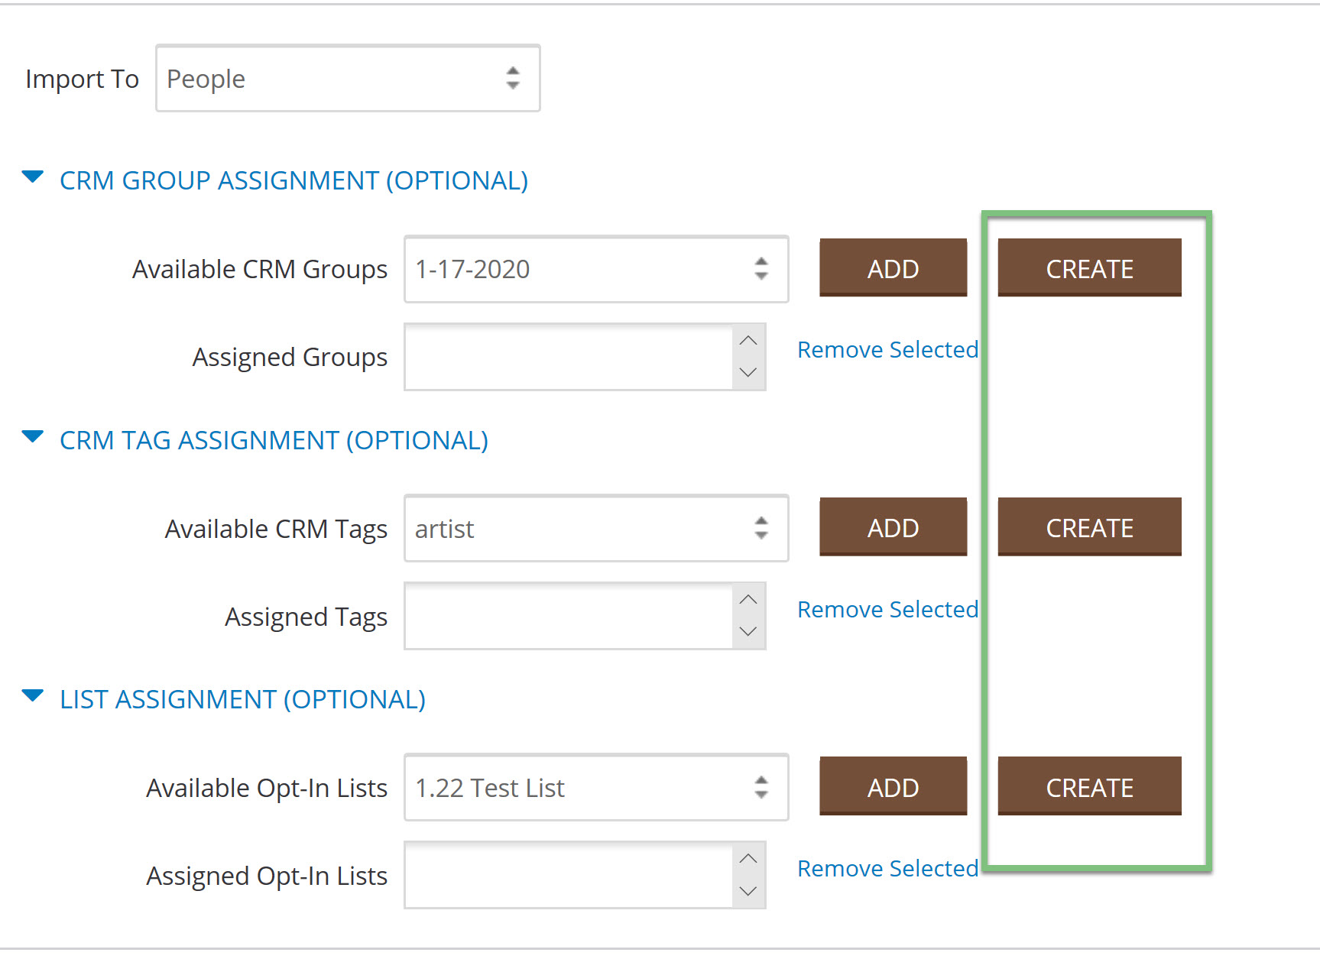1320x959 pixels.
Task: Click down arrow in Assigned Groups scrollbar
Action: click(x=748, y=373)
